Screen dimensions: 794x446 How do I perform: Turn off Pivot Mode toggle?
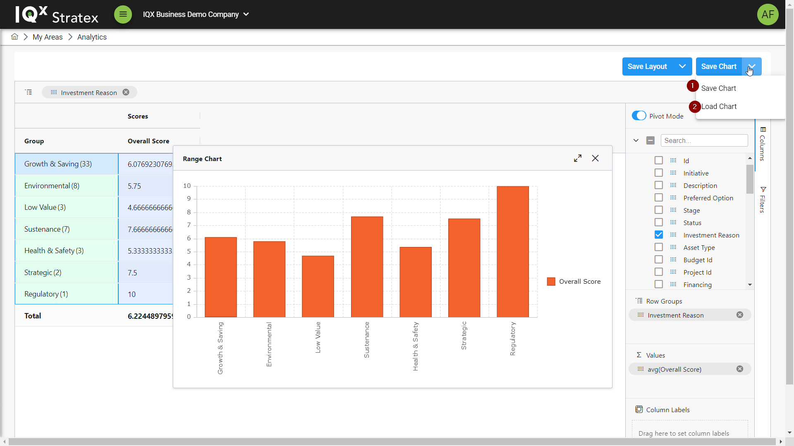pyautogui.click(x=639, y=116)
